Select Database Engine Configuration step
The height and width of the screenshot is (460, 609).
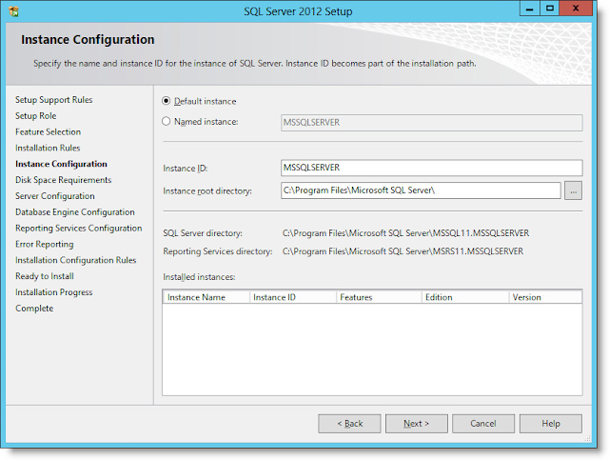pos(75,212)
